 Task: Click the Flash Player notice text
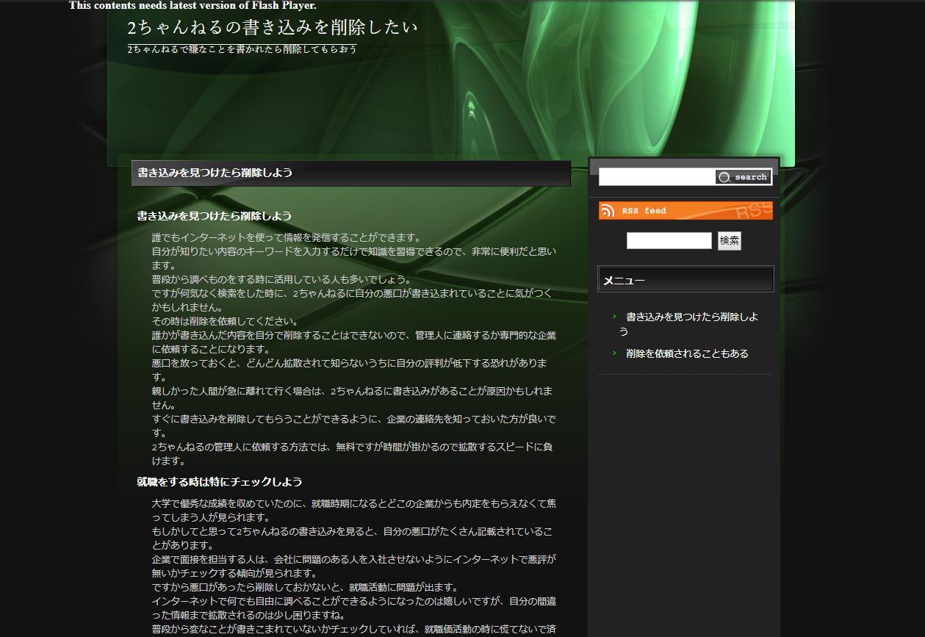click(192, 6)
